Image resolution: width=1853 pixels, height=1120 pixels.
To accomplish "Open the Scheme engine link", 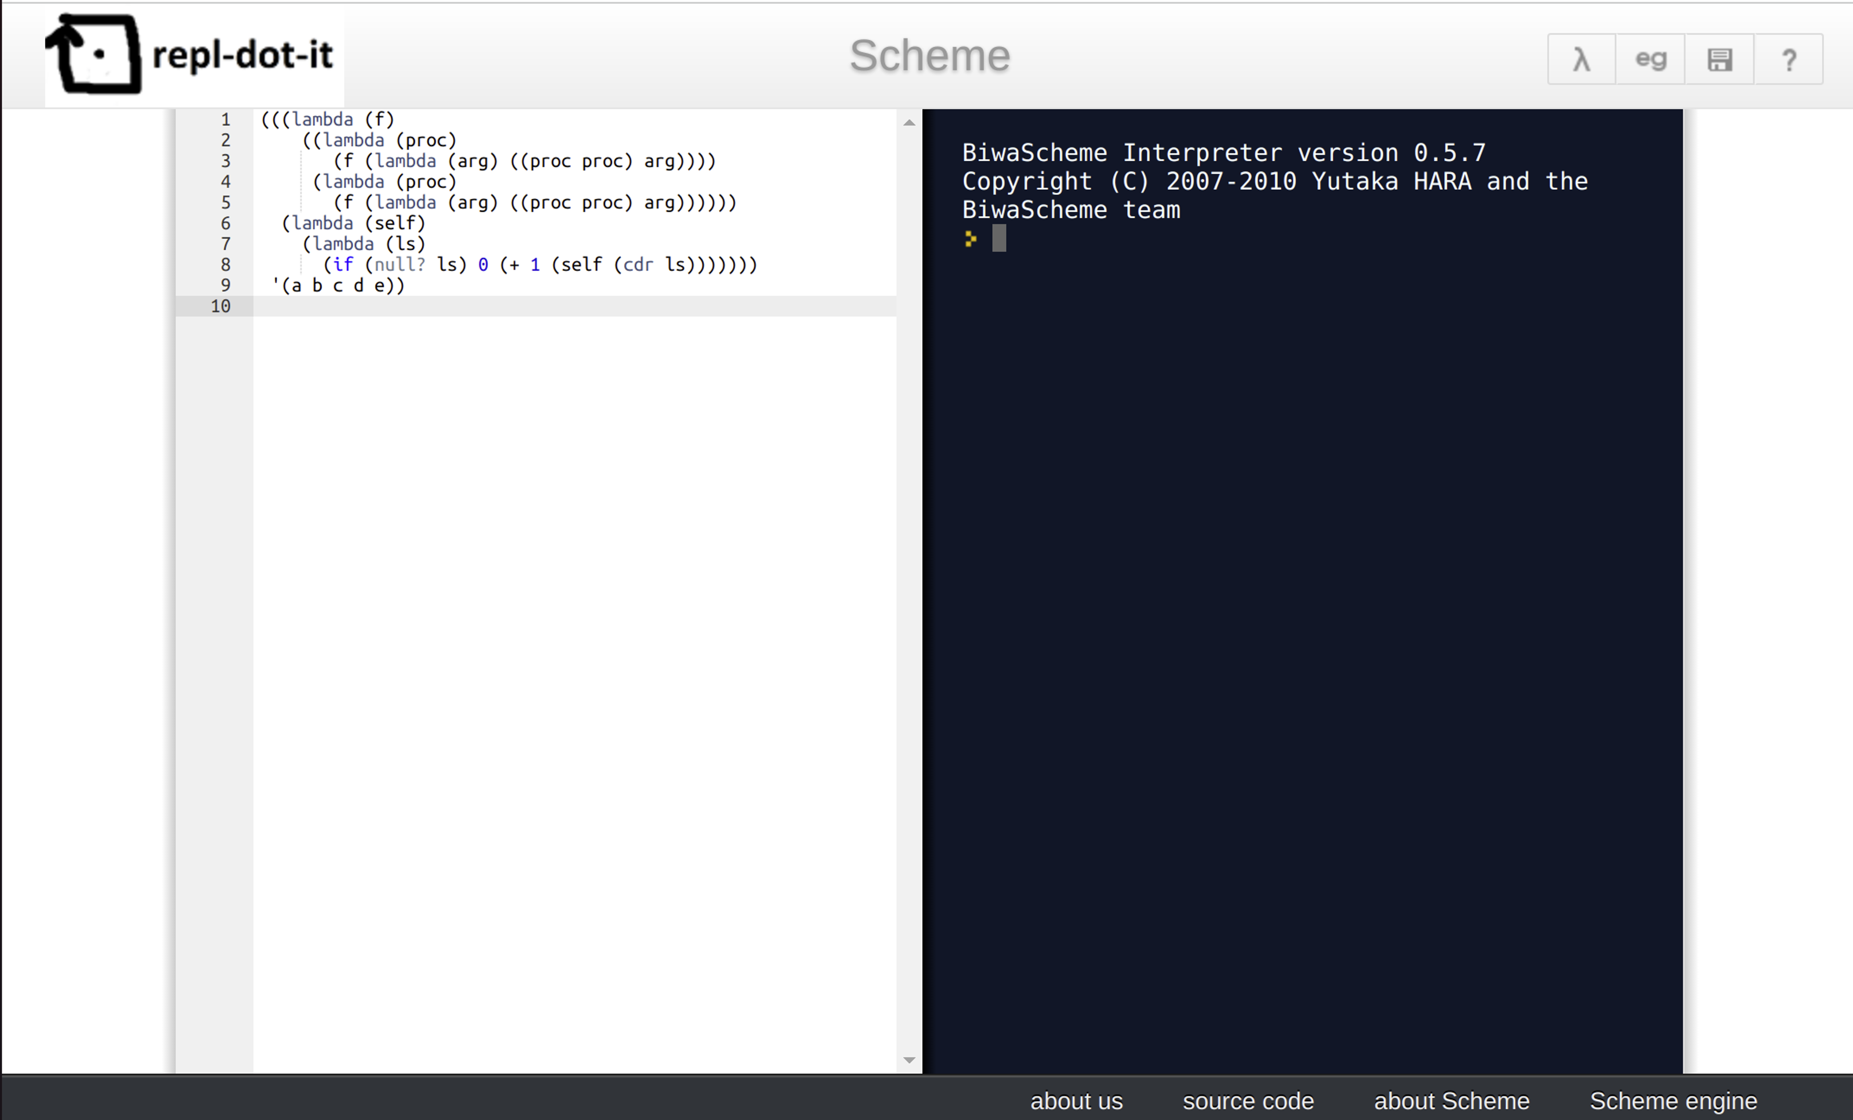I will [1673, 1100].
